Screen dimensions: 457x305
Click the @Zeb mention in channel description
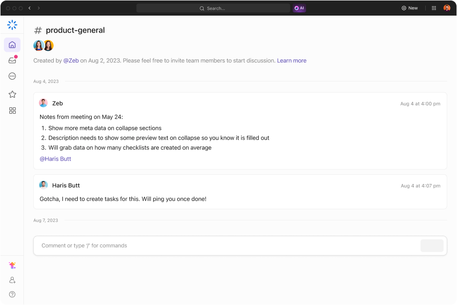[71, 61]
